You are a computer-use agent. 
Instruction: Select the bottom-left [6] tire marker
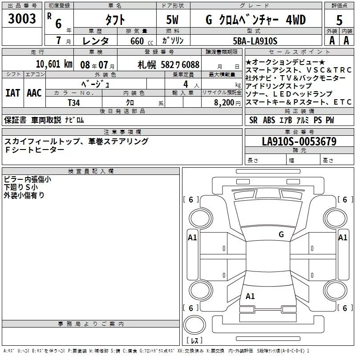point(191,308)
